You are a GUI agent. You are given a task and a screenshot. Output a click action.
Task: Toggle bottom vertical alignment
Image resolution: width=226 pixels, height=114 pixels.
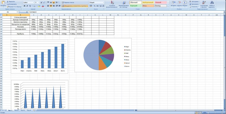(53, 3)
